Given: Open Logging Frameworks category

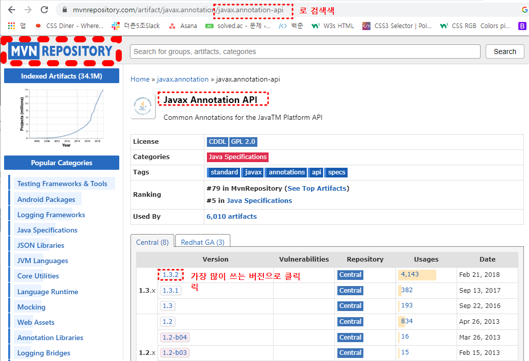Looking at the screenshot, I should click(x=51, y=215).
